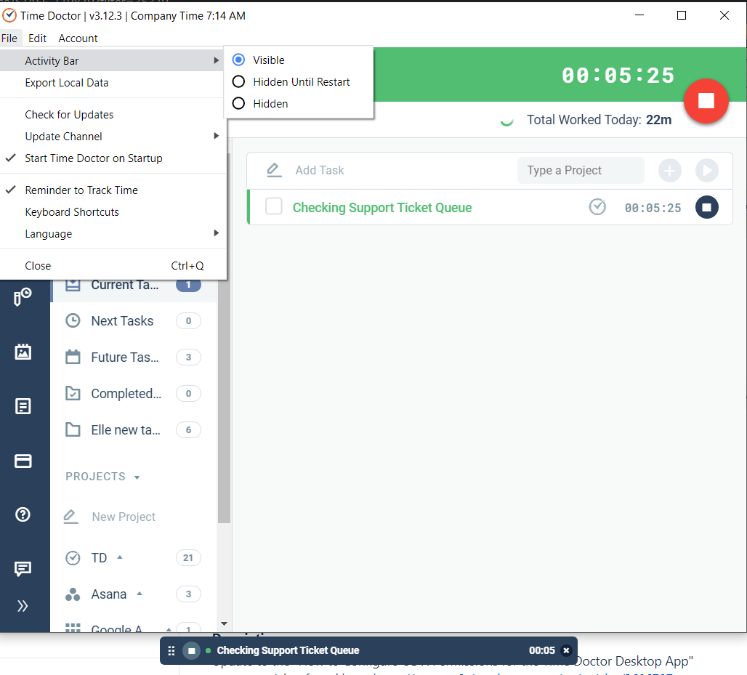Screen dimensions: 747x675
Task: Open the help question mark sidebar icon
Action: tap(23, 514)
